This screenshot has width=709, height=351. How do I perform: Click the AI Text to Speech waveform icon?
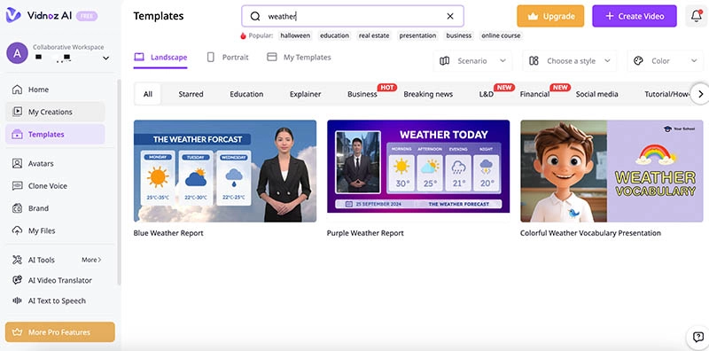(17, 300)
